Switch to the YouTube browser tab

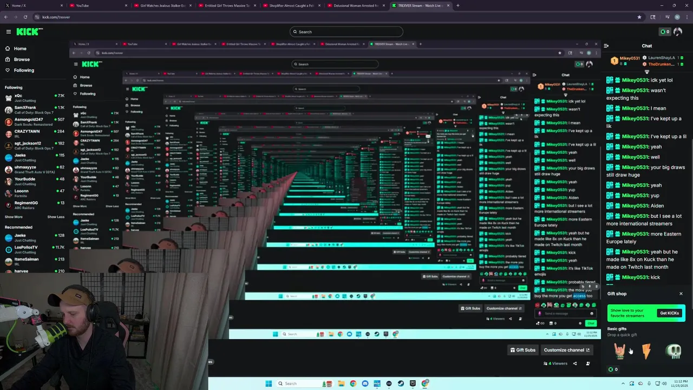tap(97, 5)
